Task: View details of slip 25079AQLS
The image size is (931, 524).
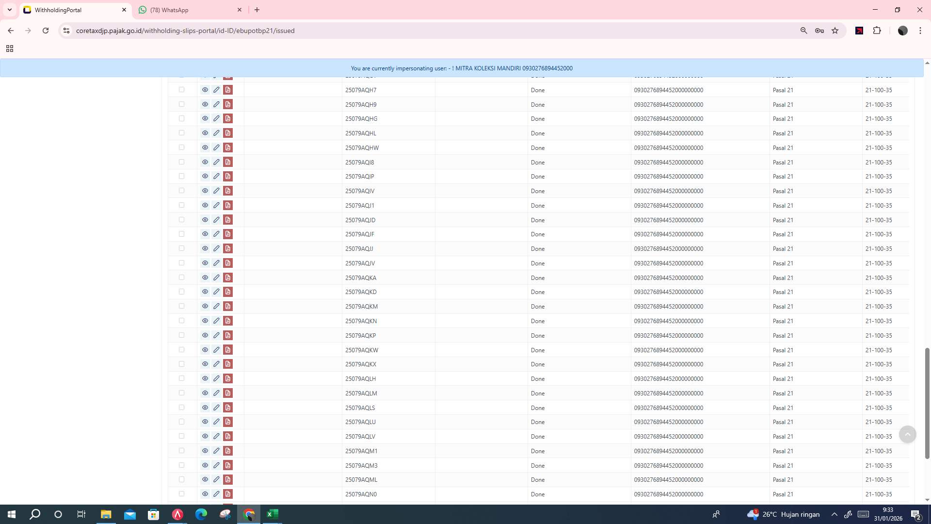Action: coord(205,408)
